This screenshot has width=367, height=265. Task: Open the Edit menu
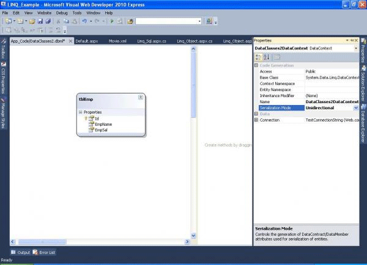tap(16, 13)
